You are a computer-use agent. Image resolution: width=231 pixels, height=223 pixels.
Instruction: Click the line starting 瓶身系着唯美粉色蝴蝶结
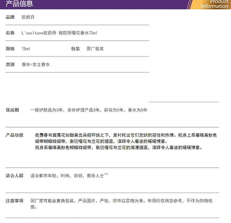[119, 148]
